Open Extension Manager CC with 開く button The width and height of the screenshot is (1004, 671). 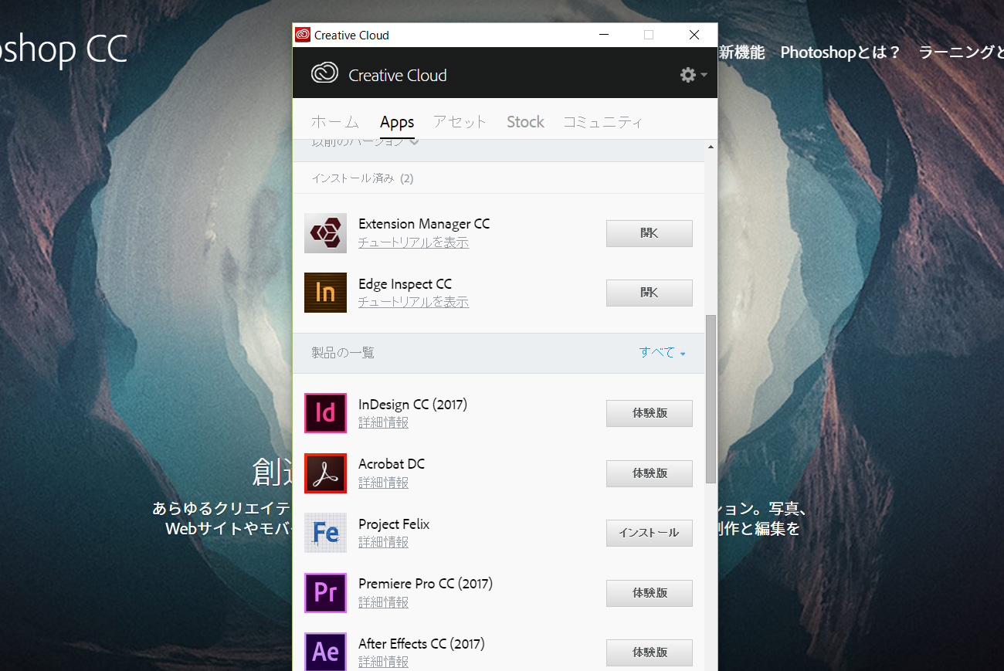point(650,233)
